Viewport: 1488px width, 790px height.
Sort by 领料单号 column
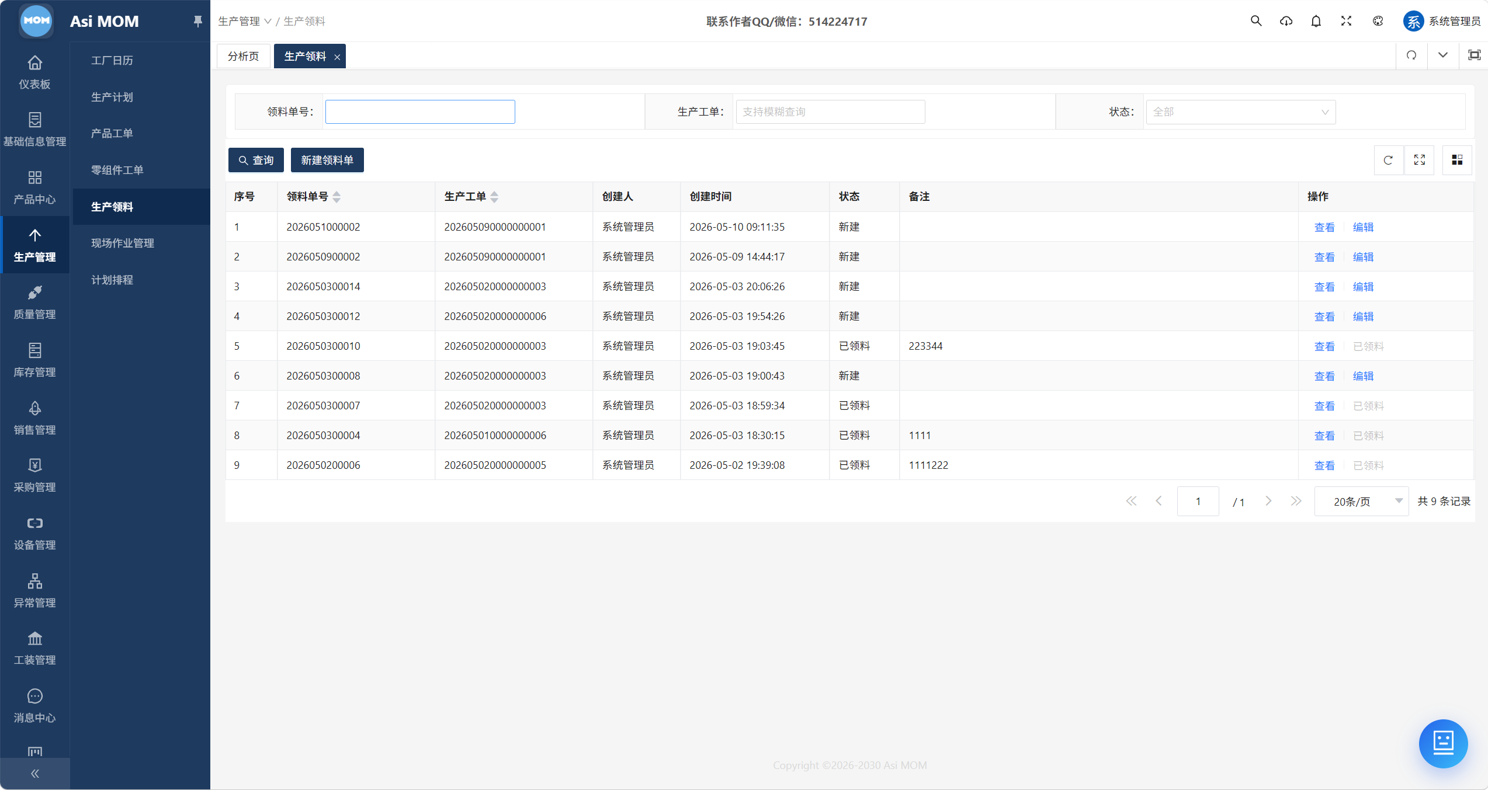click(337, 197)
